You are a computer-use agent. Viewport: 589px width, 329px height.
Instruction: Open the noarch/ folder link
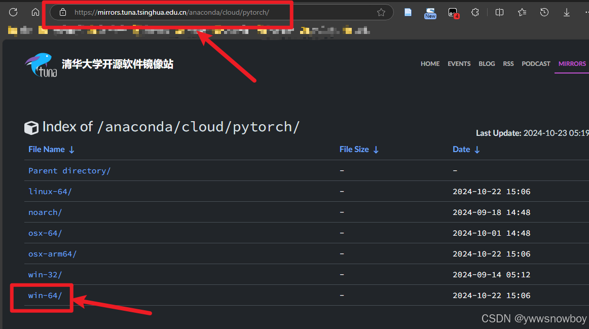(x=45, y=212)
